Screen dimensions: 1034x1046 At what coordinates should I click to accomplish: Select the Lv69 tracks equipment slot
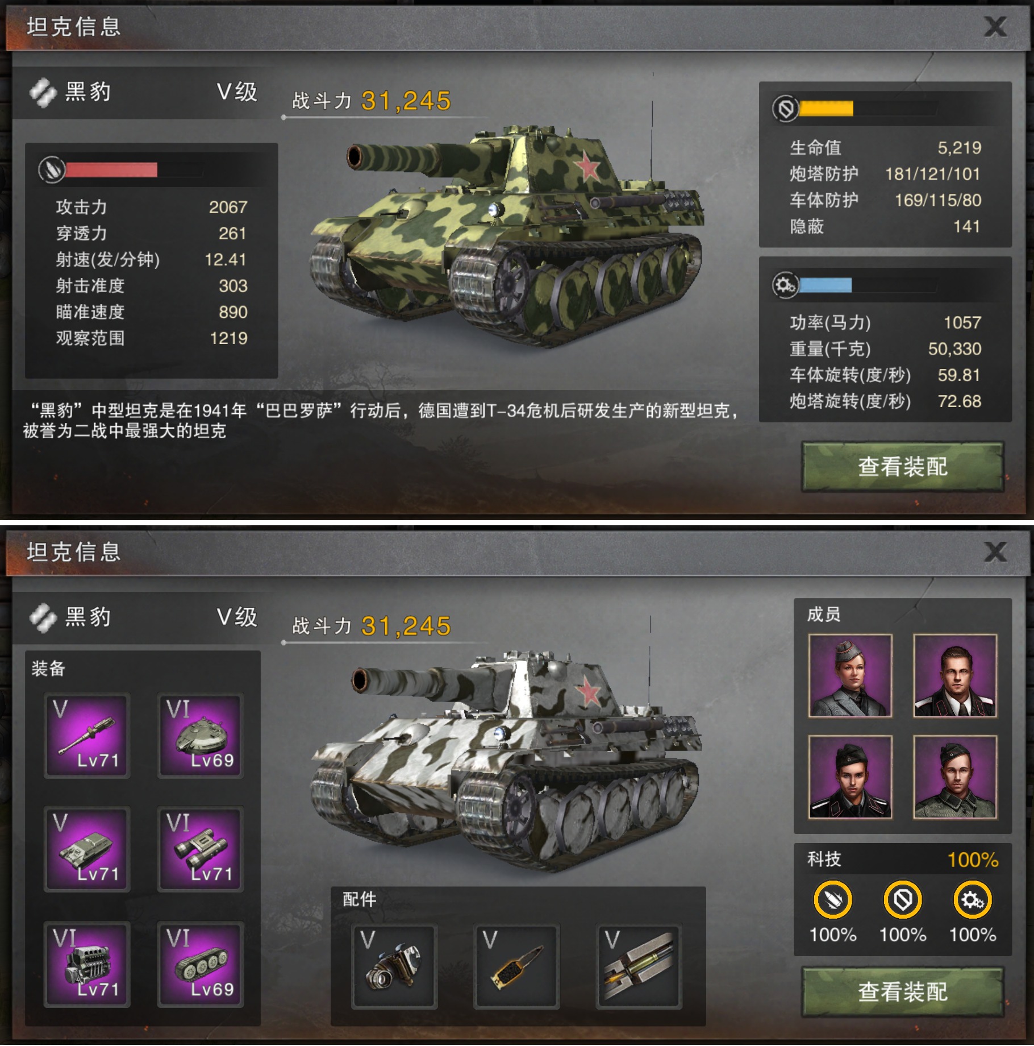click(x=201, y=964)
